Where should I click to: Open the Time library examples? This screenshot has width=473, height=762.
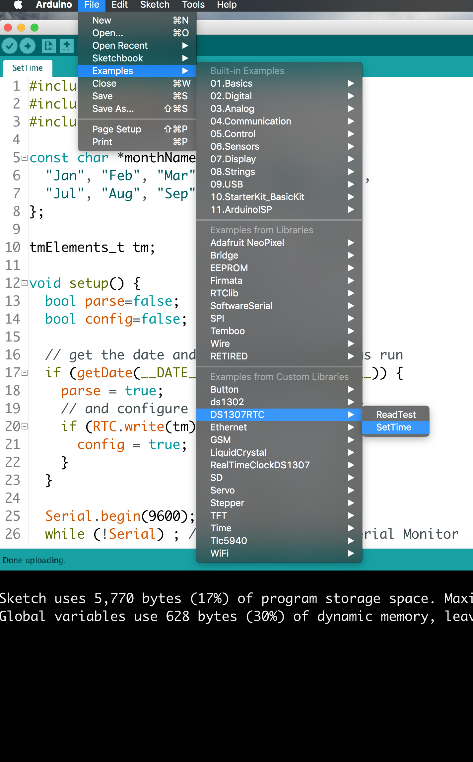click(x=279, y=528)
